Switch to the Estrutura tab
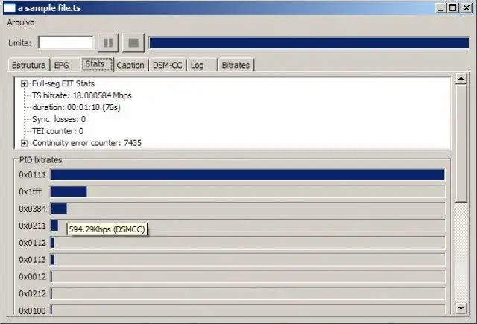 pyautogui.click(x=28, y=65)
